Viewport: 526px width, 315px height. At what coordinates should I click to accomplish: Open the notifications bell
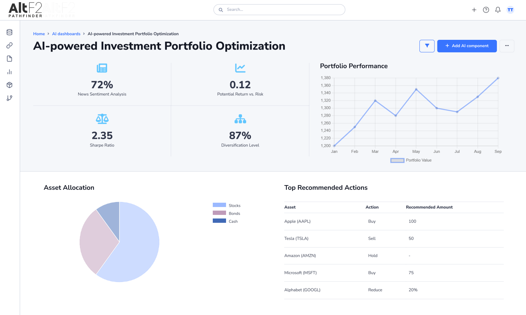point(498,10)
